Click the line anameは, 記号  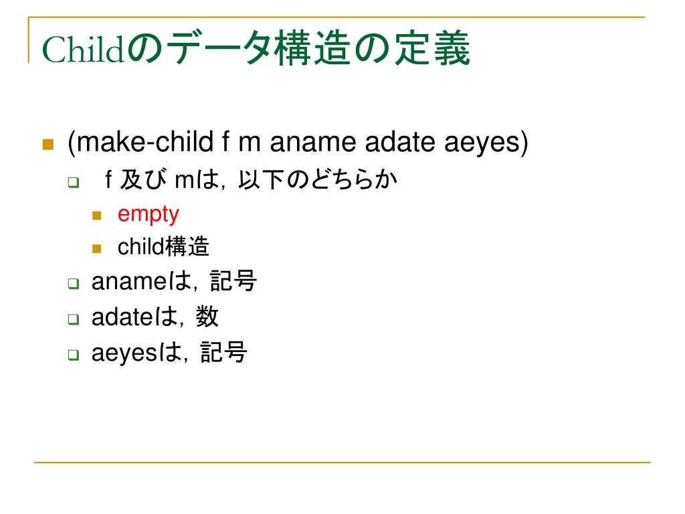coord(174,281)
